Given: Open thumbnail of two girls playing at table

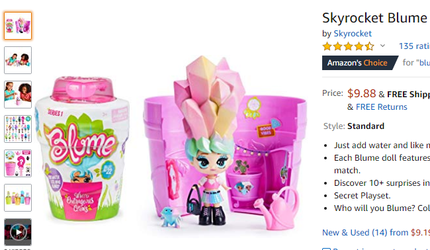Looking at the screenshot, I should coord(18,60).
